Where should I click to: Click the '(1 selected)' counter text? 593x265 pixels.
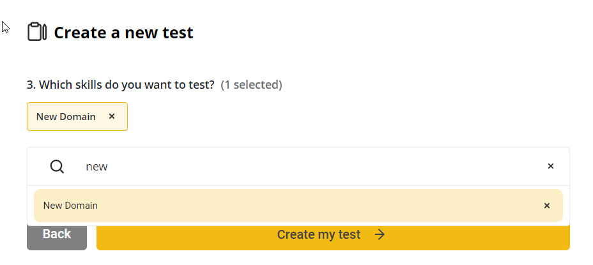251,84
